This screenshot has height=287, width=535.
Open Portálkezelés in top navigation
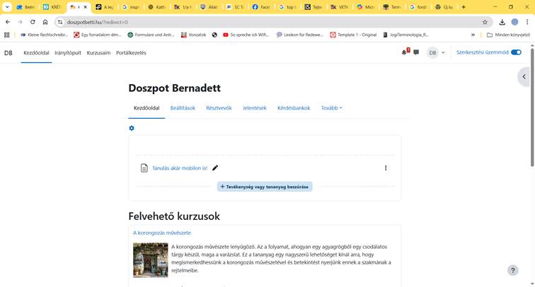point(131,53)
